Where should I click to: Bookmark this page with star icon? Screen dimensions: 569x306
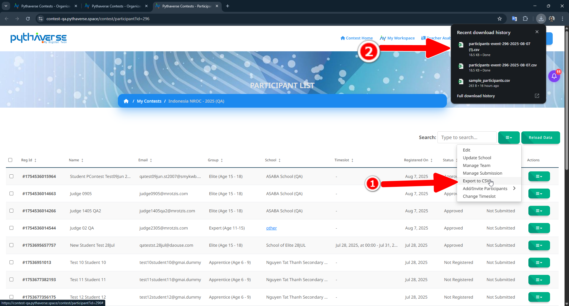[500, 19]
